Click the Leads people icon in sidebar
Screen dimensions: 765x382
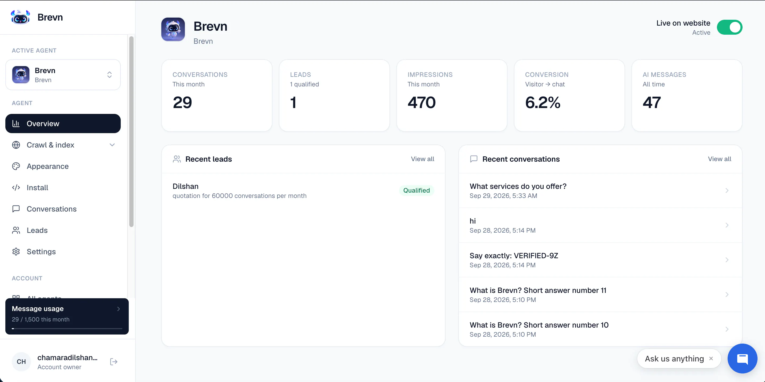(x=16, y=230)
